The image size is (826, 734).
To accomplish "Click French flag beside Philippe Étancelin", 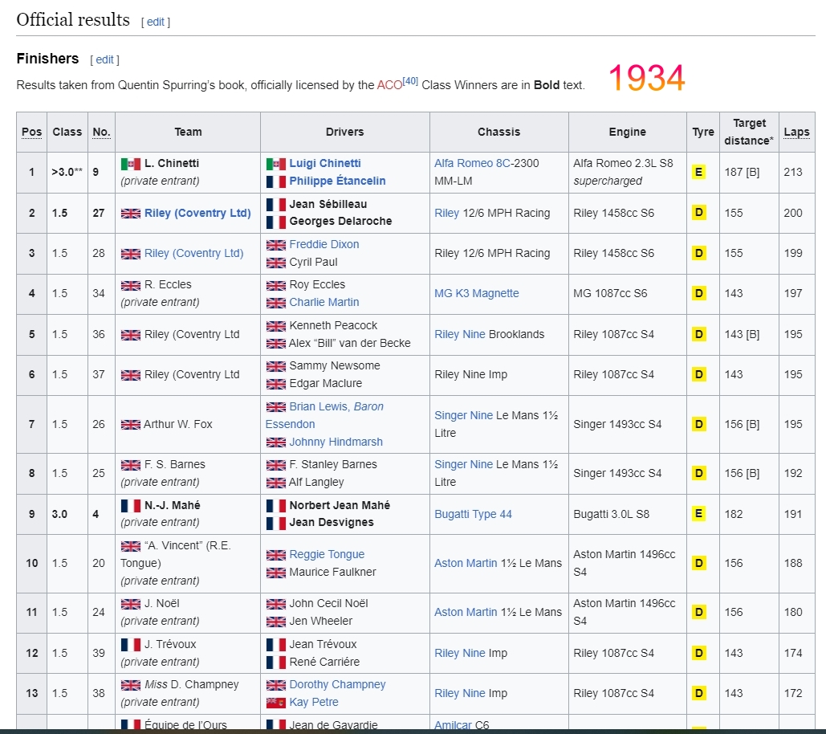I will tap(276, 181).
